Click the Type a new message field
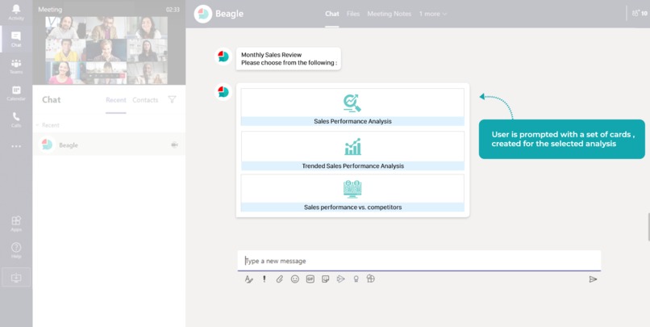This screenshot has height=327, width=650. [419, 261]
